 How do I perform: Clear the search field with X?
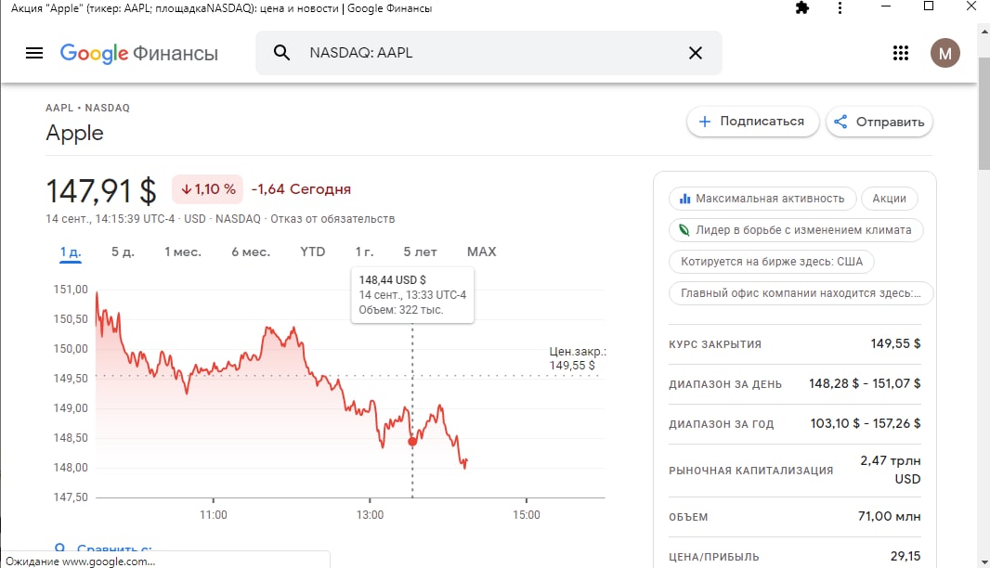pos(696,53)
